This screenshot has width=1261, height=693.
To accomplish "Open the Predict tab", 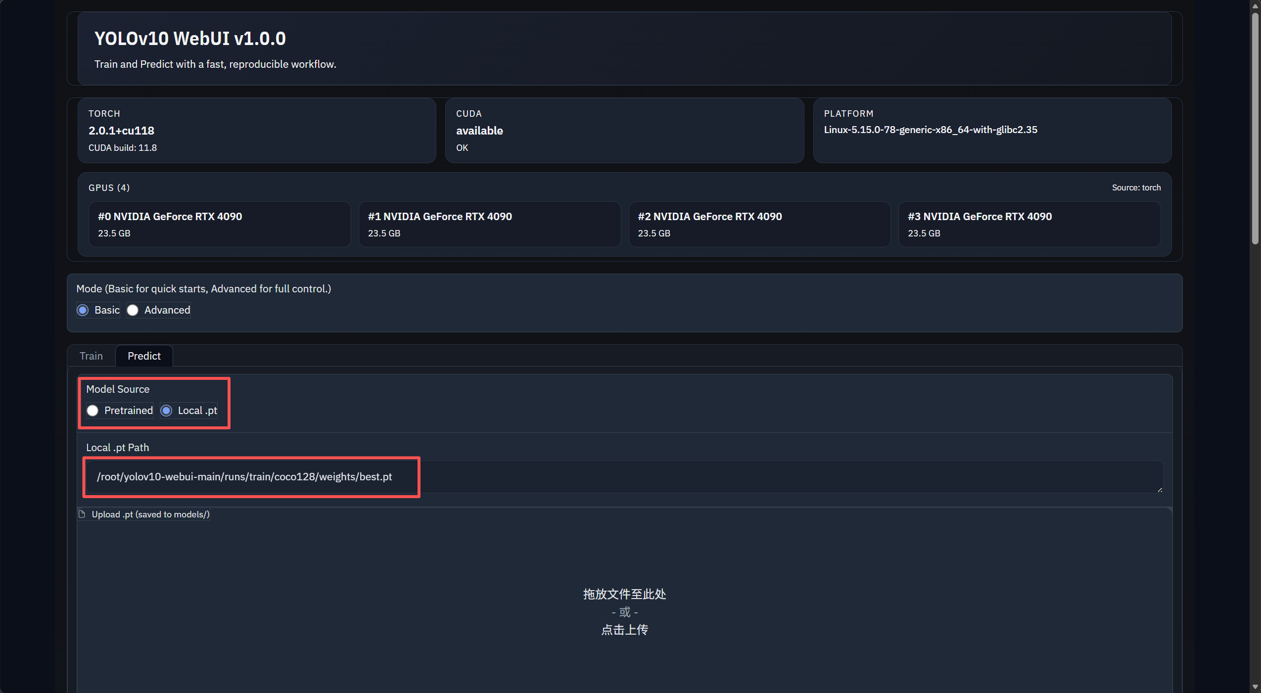I will [x=144, y=356].
